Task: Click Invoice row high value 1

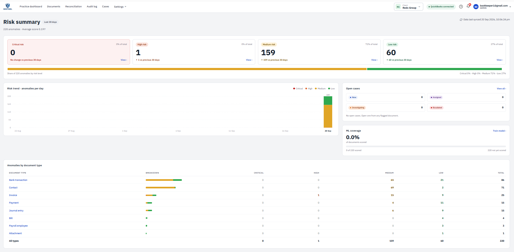Action: point(318,195)
